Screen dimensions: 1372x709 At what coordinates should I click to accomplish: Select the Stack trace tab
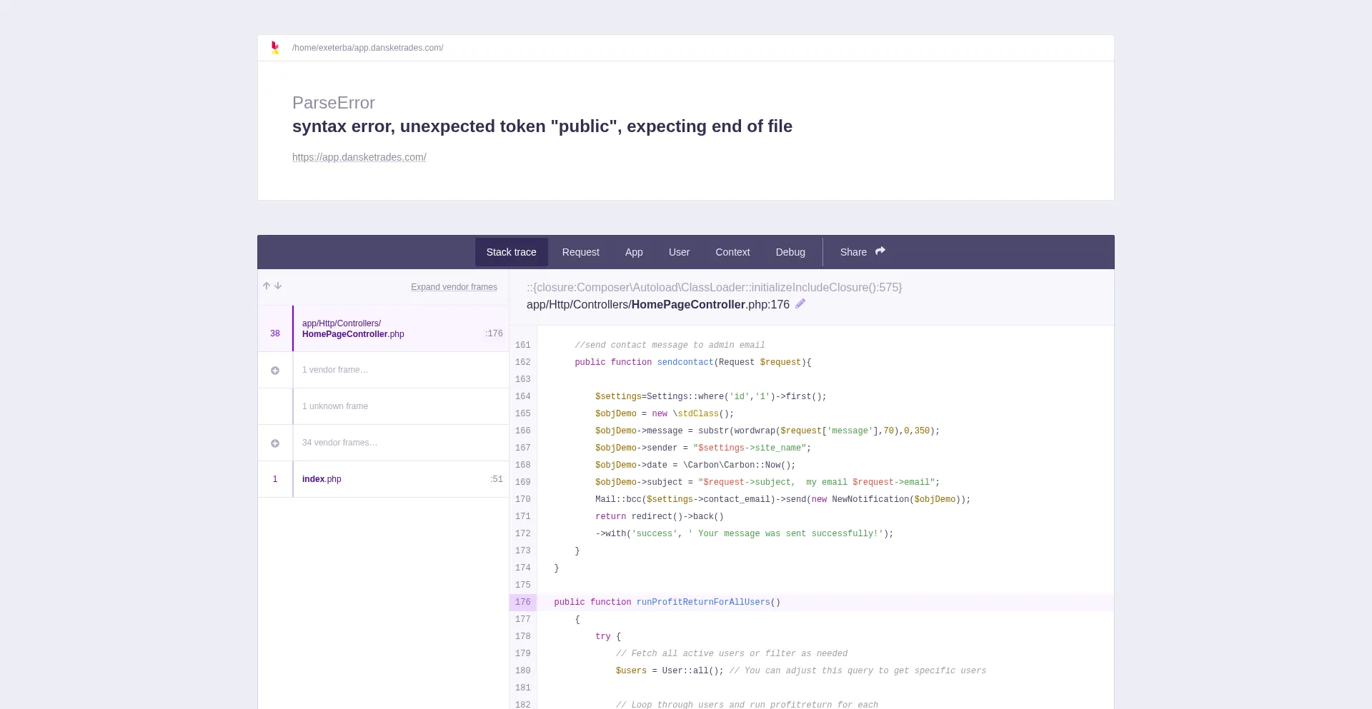point(511,252)
